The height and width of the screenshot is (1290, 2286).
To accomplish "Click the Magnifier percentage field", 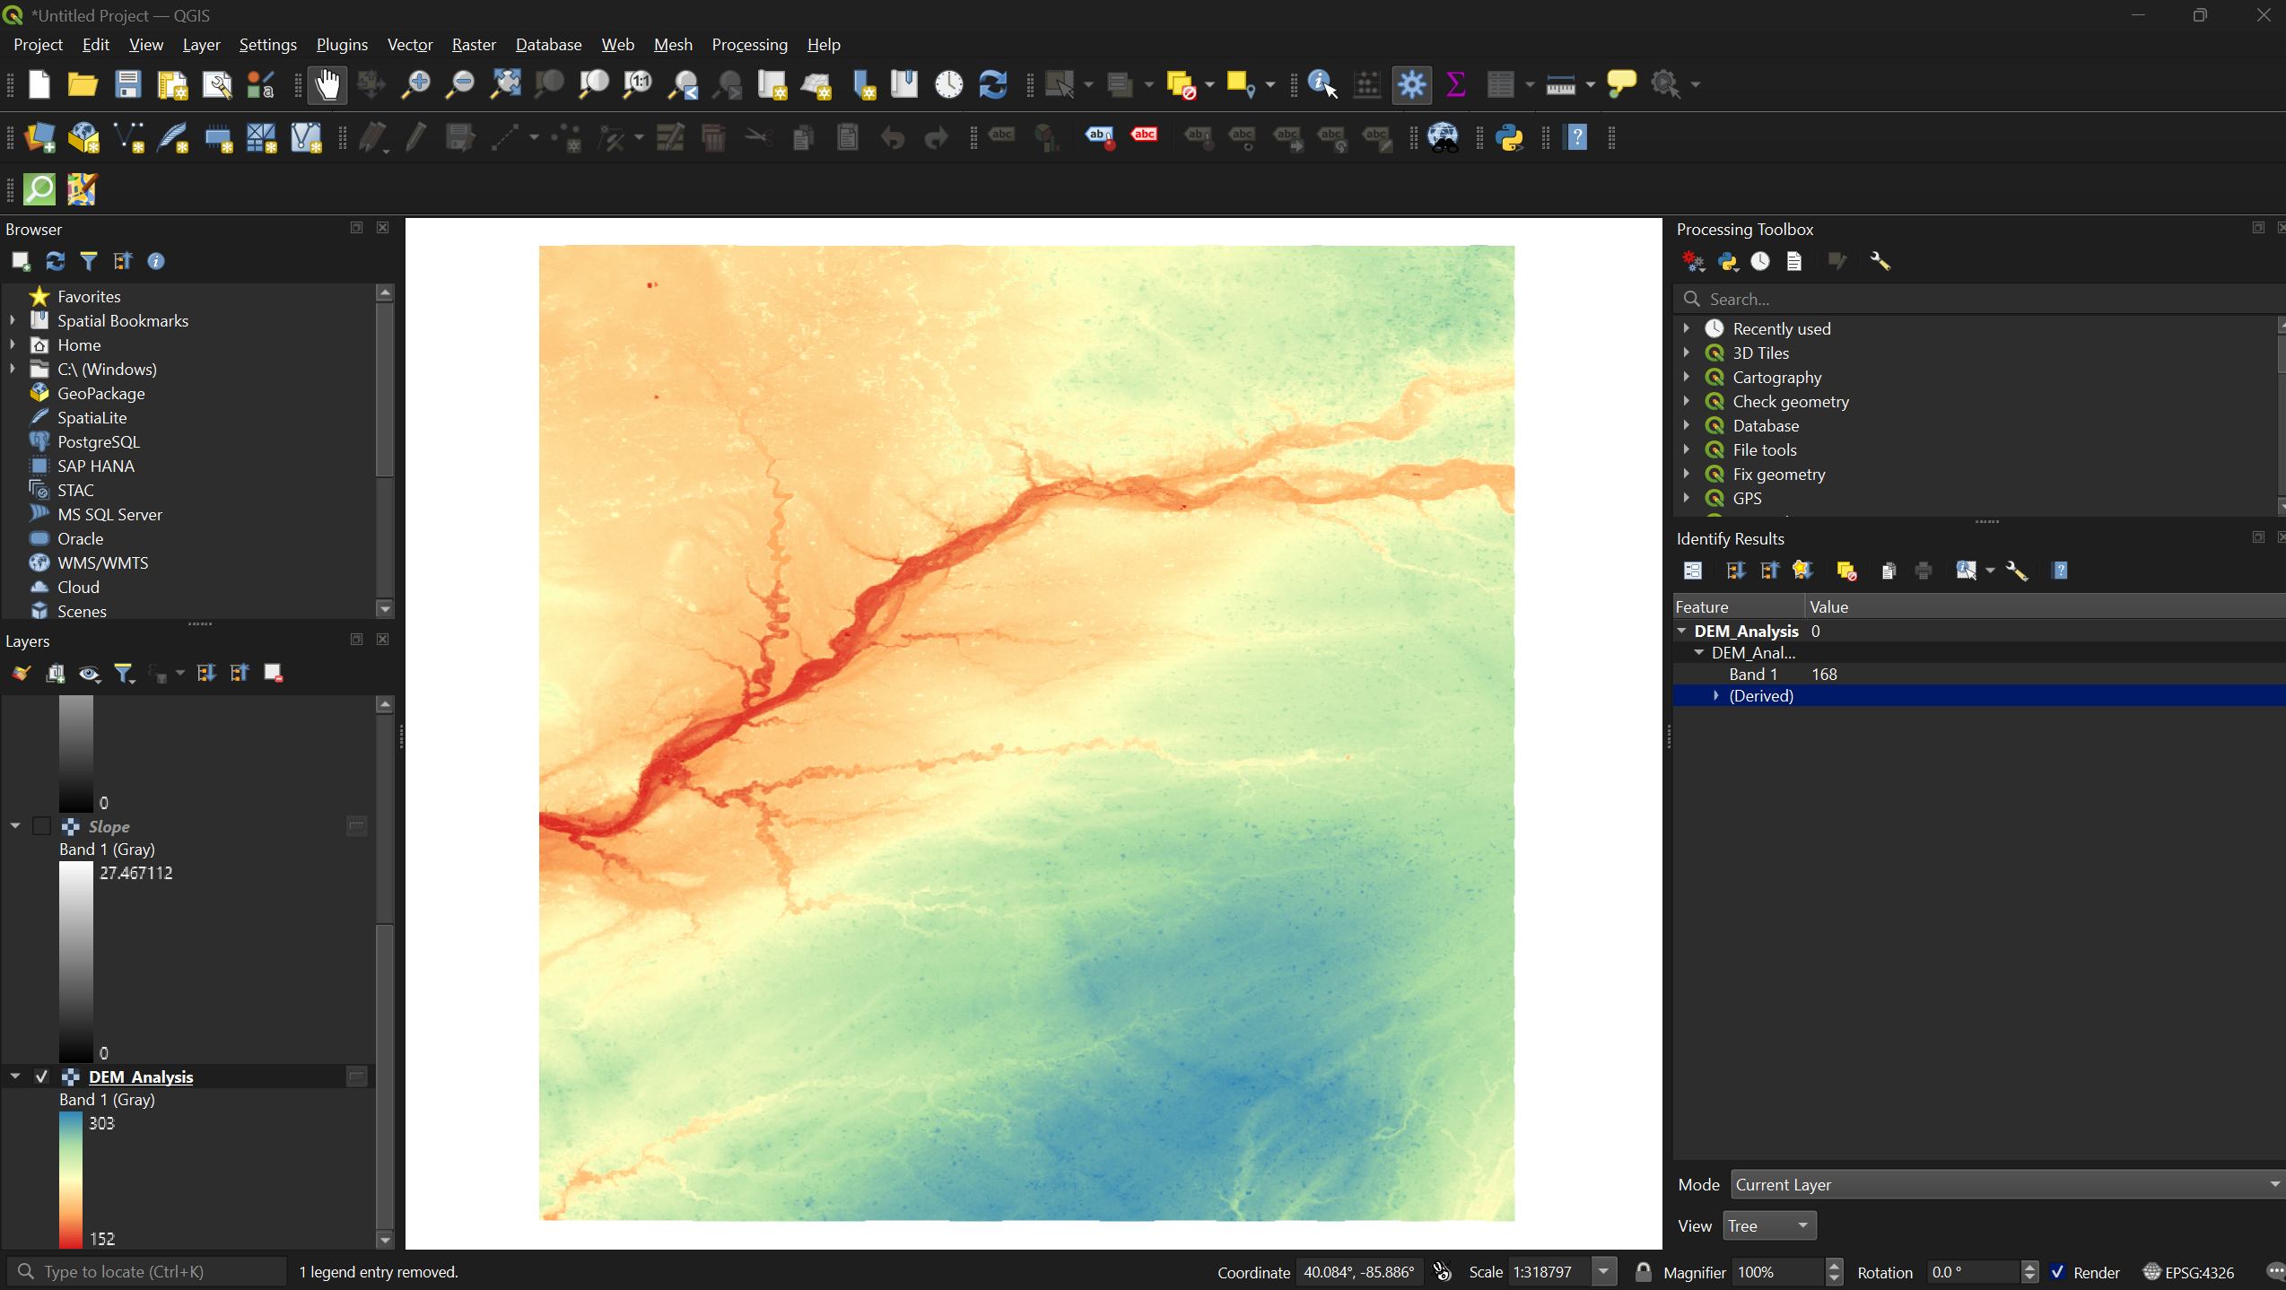I will (1778, 1272).
